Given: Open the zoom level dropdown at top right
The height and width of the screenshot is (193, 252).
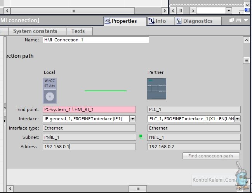Looking at the screenshot, I should (x=229, y=10).
